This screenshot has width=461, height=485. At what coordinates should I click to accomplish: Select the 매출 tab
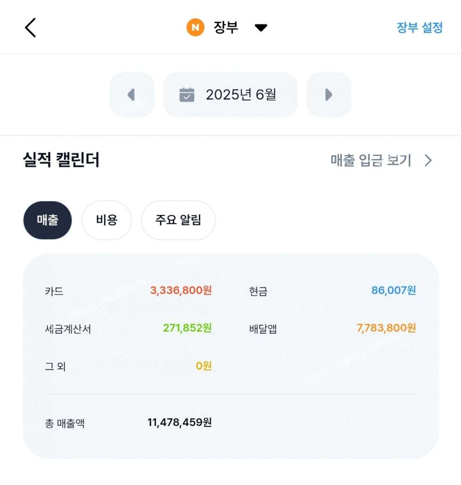48,220
